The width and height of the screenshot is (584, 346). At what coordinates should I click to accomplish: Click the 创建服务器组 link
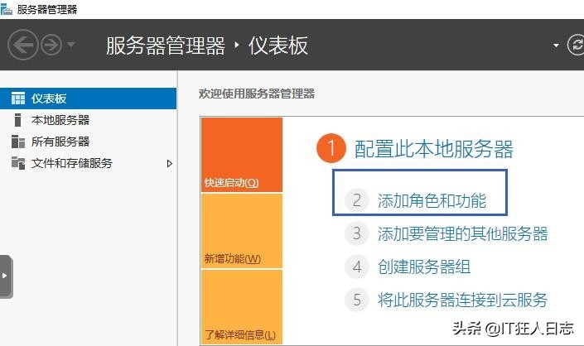coord(424,267)
